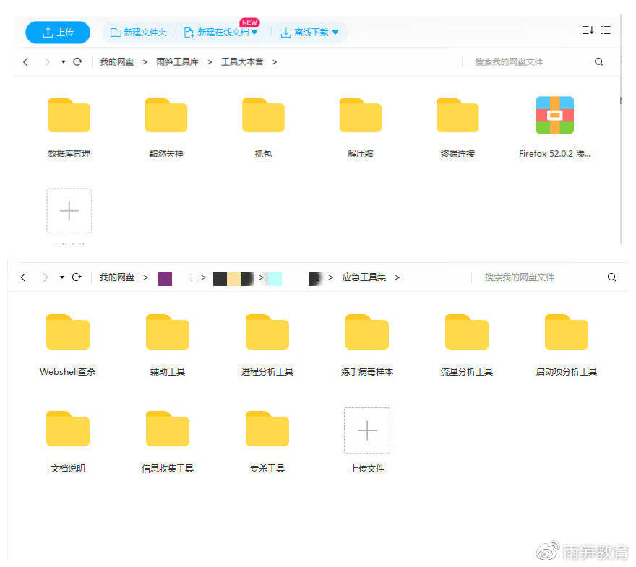Expand the 离线下载 dropdown

click(335, 33)
